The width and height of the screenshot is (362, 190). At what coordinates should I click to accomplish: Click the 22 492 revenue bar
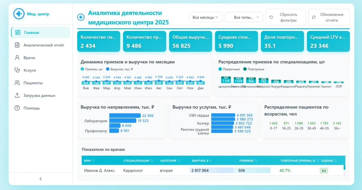coord(125,115)
